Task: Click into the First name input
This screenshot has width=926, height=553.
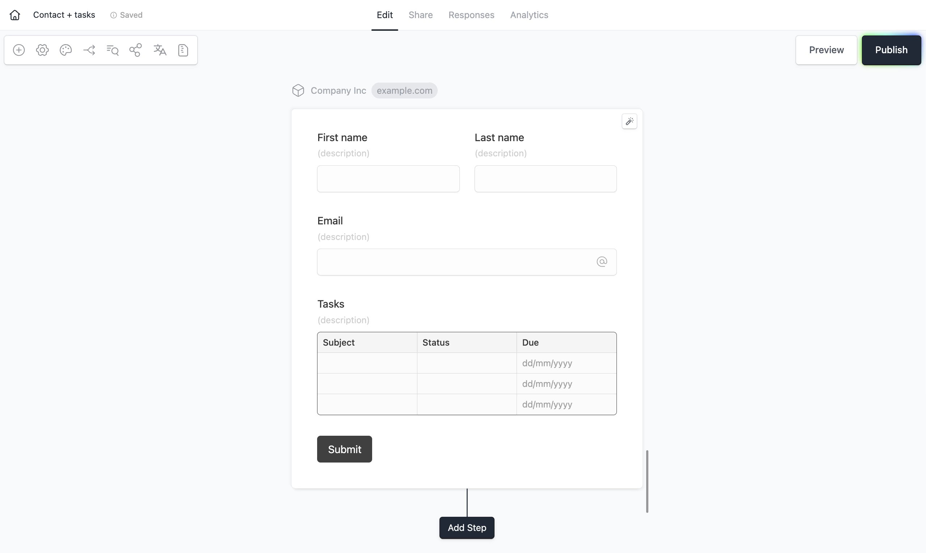Action: click(388, 178)
